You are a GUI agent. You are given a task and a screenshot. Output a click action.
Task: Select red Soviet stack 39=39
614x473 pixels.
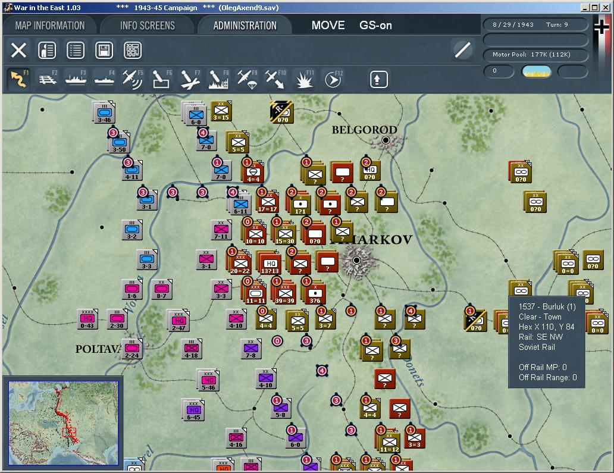pos(284,292)
